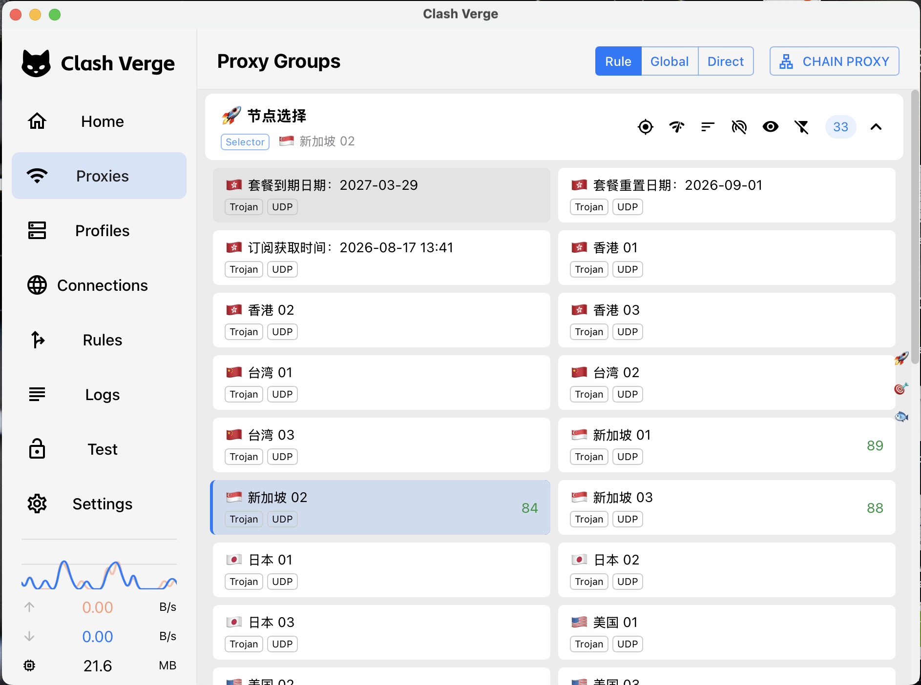Click the delay check URL icon
Image resolution: width=921 pixels, height=685 pixels.
coord(739,127)
